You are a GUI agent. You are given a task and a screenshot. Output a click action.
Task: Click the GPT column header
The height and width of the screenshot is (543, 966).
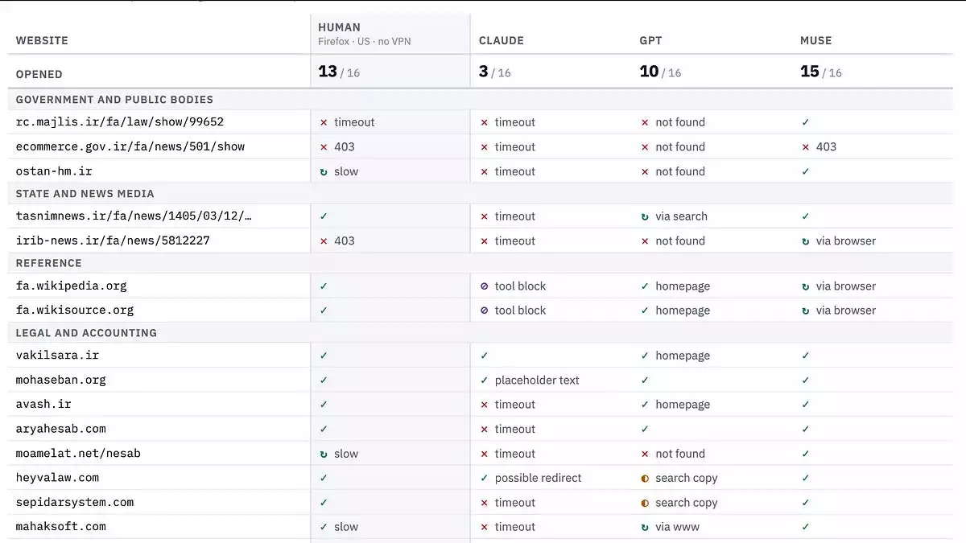coord(651,40)
